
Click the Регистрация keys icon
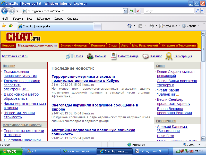169,56
